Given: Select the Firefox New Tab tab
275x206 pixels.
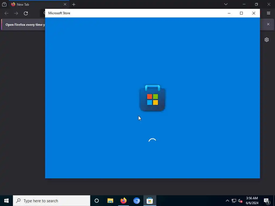Looking at the screenshot, I should [x=39, y=4].
